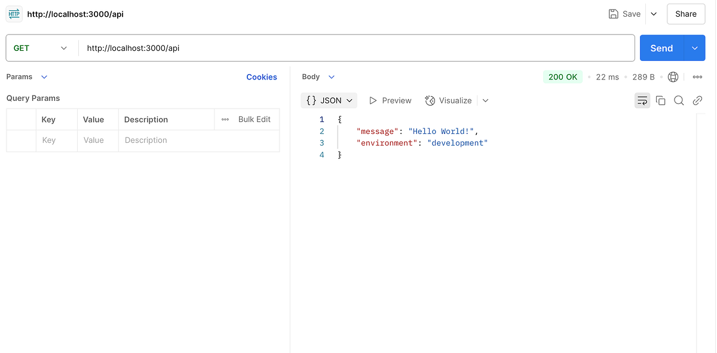Search within the response
The height and width of the screenshot is (353, 717).
click(x=679, y=100)
